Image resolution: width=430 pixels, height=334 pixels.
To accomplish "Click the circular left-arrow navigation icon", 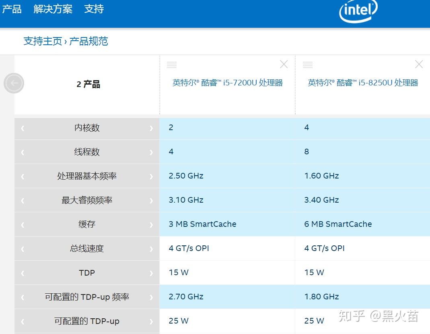I will tap(14, 83).
